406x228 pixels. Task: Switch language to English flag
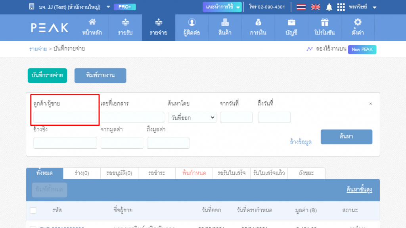[x=315, y=7]
